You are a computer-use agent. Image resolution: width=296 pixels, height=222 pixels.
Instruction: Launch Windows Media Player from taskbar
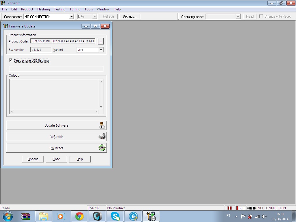click(61, 217)
